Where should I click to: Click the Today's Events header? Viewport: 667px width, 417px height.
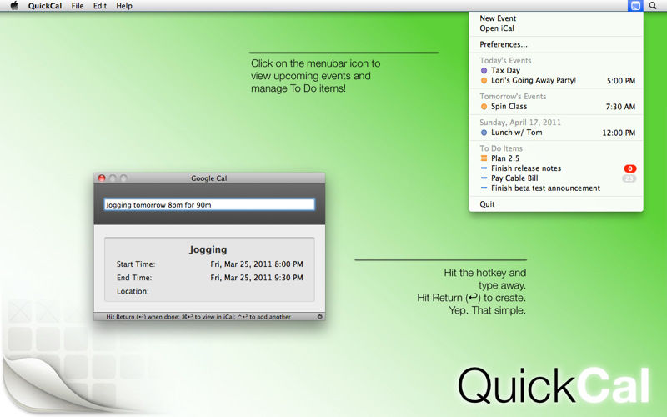(505, 61)
